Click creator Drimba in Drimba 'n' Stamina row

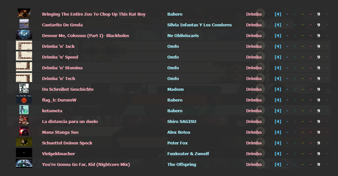(x=253, y=68)
